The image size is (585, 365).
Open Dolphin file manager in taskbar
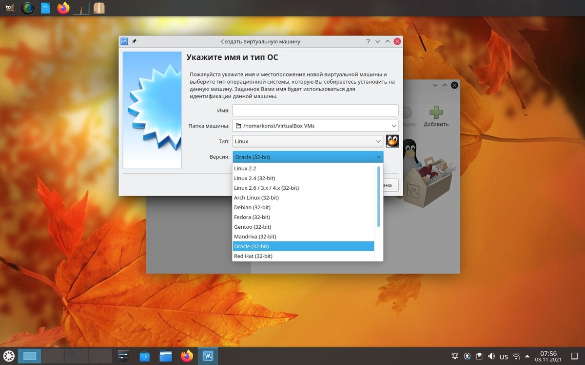(166, 356)
